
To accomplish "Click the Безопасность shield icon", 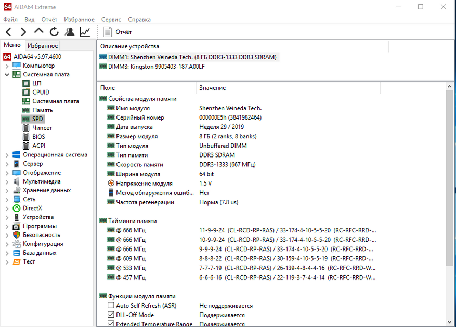I will [17, 235].
